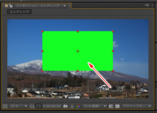Toggle the transparency grid checkerboard

pyautogui.click(x=117, y=106)
